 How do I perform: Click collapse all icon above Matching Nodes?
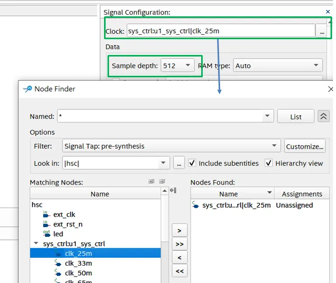(x=162, y=181)
